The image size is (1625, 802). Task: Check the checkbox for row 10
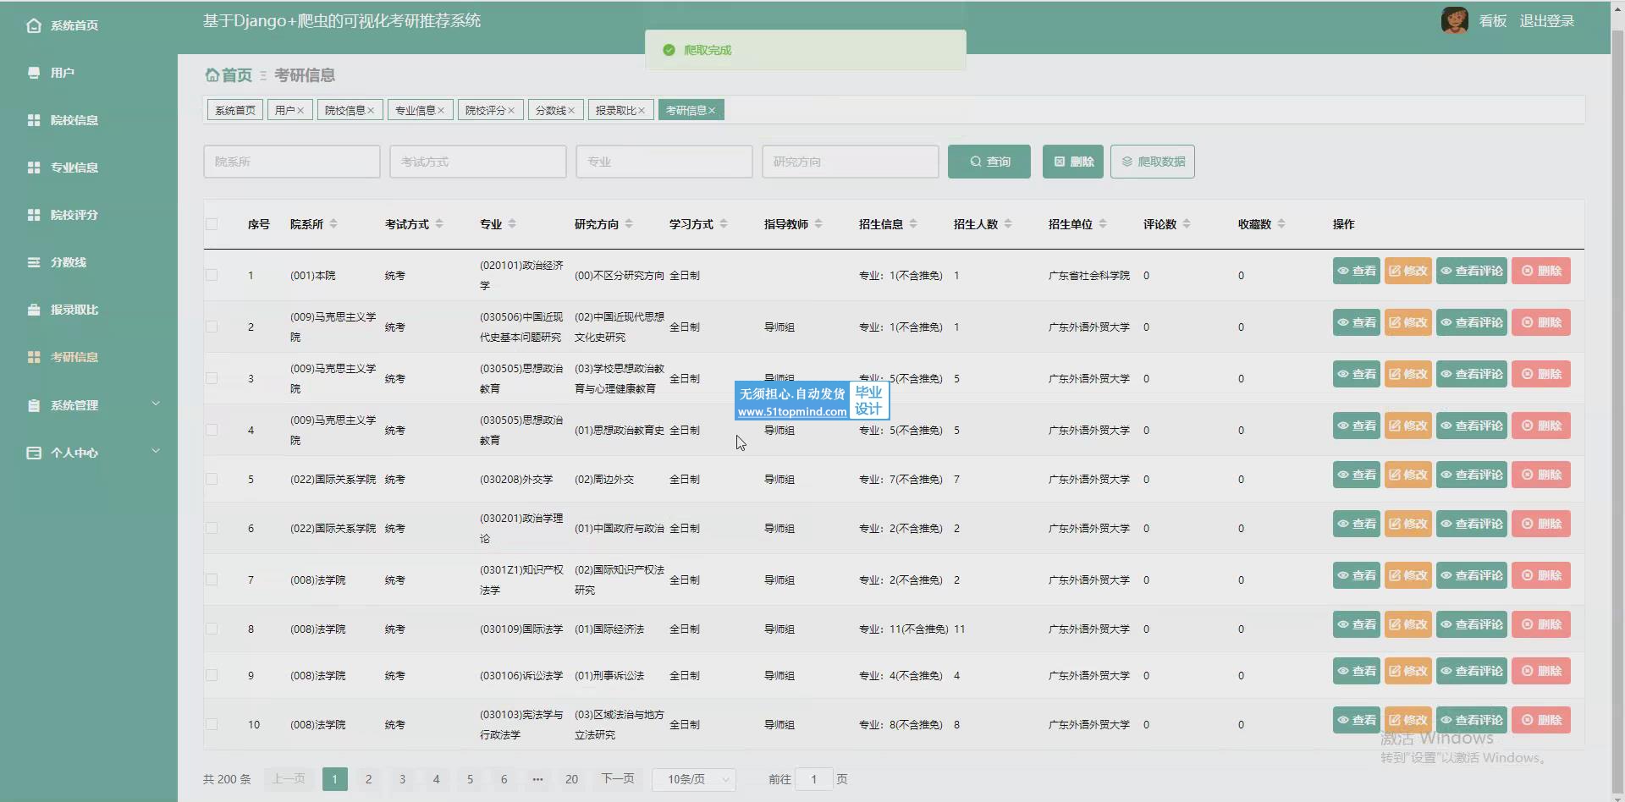pos(212,724)
